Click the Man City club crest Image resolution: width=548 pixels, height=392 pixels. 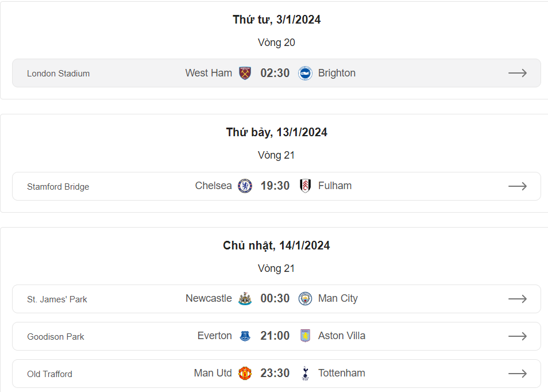(305, 299)
